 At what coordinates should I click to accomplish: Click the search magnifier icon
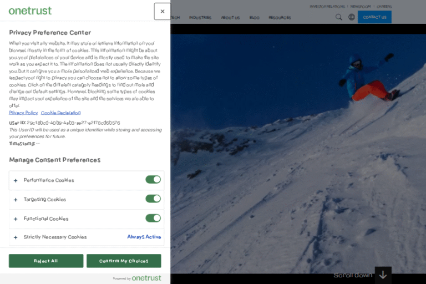pyautogui.click(x=339, y=17)
